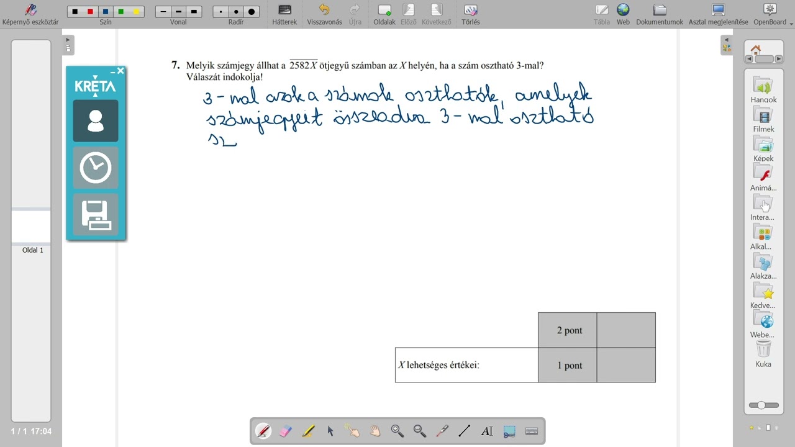This screenshot has height=447, width=795.
Task: Choose blue pen color
Action: pyautogui.click(x=106, y=12)
